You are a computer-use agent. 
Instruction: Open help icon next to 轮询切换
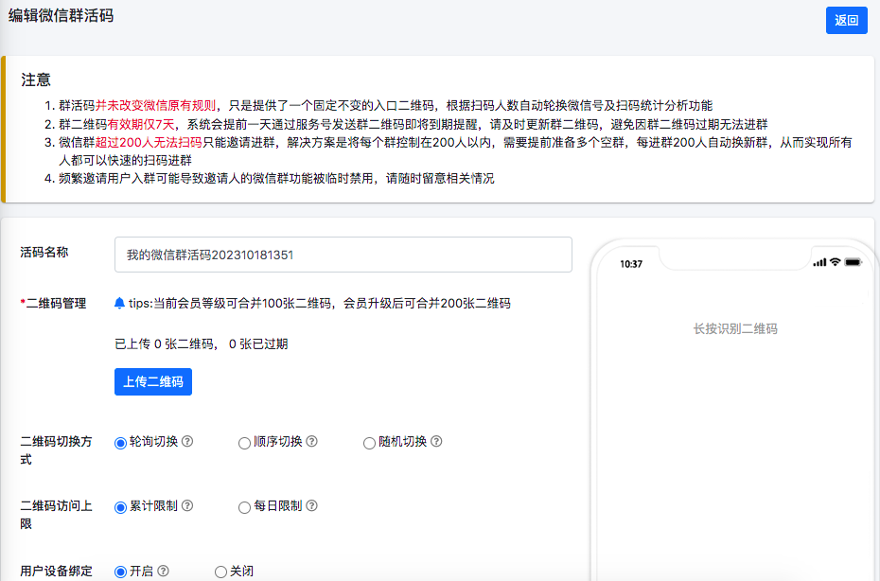click(187, 442)
